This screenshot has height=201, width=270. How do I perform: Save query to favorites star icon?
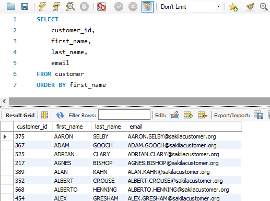233,7
